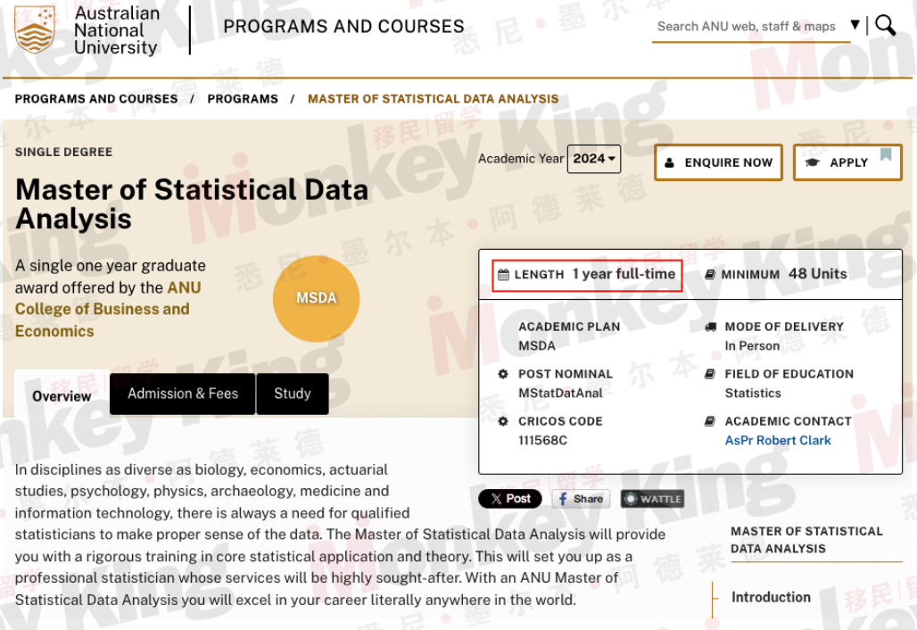917x630 pixels.
Task: Click the MSDA circle badge
Action: 316,298
